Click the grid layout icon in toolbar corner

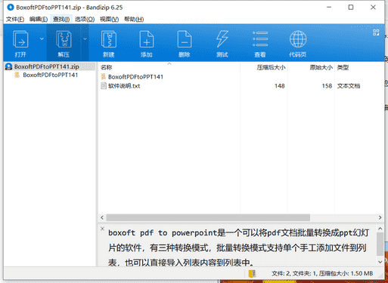click(376, 32)
